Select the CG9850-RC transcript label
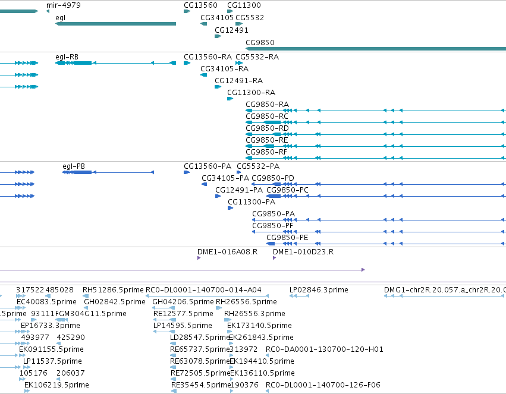Image resolution: width=506 pixels, height=394 pixels. (x=267, y=116)
